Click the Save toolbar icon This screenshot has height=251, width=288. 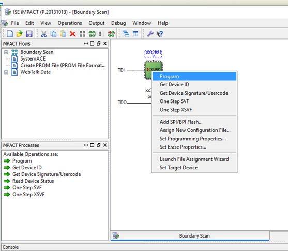[x=29, y=34]
